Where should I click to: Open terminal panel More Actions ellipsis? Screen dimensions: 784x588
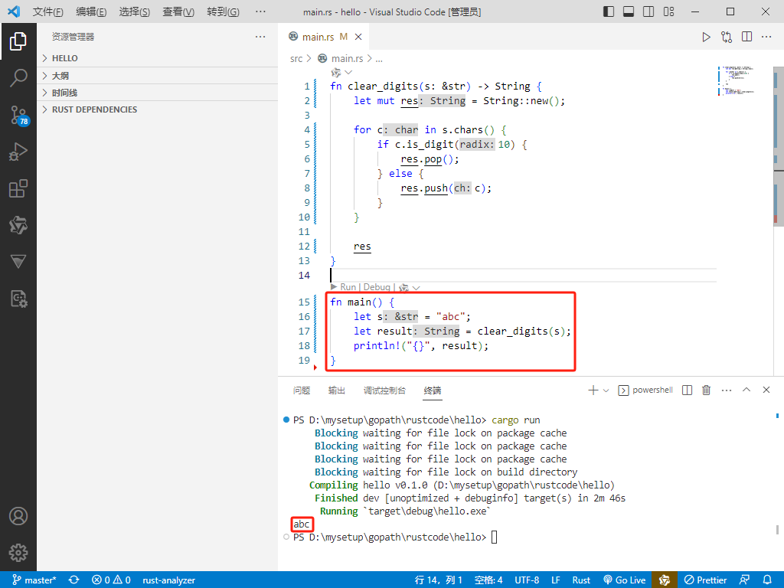727,390
